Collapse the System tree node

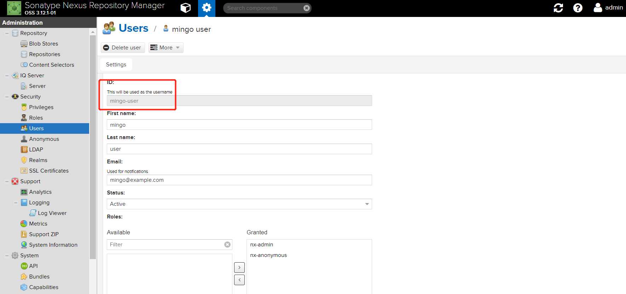(7, 256)
